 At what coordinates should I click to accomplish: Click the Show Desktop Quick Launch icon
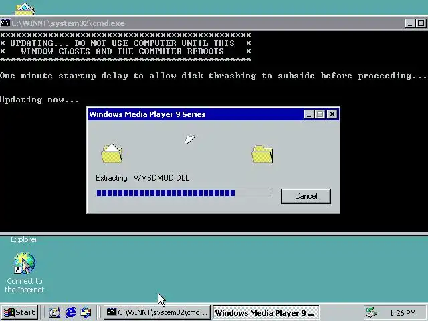55,312
